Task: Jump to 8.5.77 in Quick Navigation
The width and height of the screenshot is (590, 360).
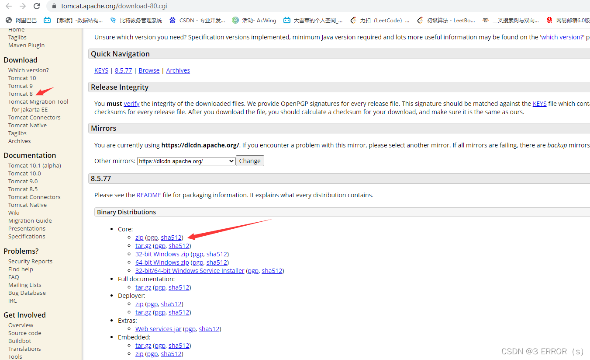Action: (x=124, y=70)
